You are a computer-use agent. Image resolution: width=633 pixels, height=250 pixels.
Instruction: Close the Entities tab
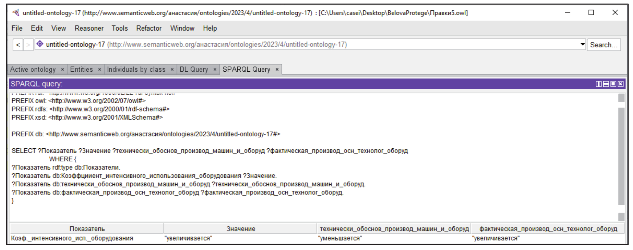[x=99, y=69]
